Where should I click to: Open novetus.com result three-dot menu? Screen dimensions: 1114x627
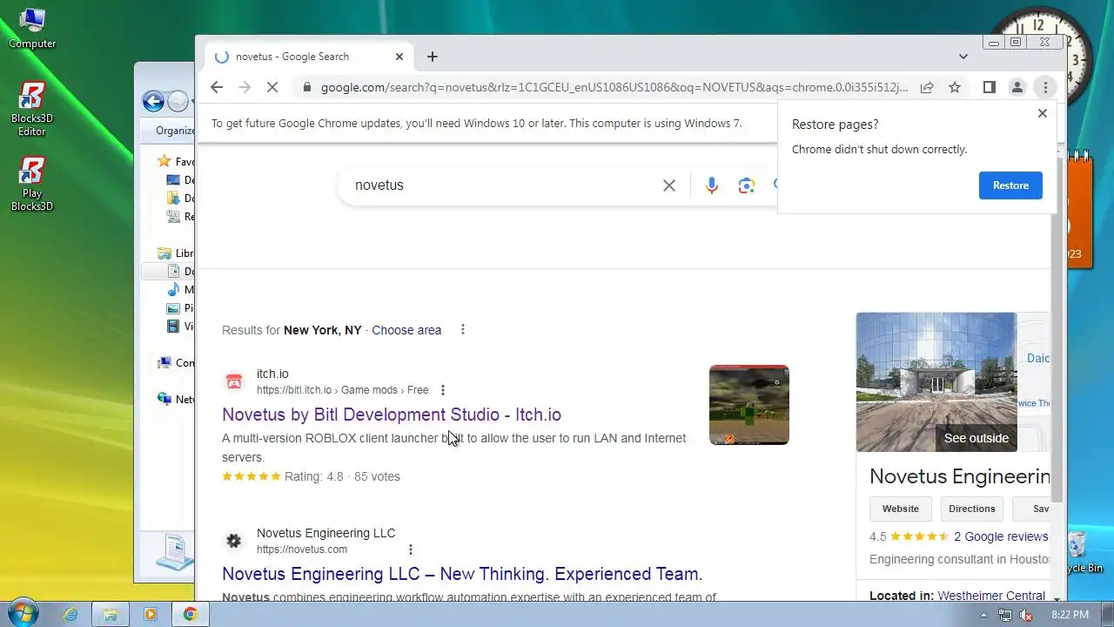pyautogui.click(x=411, y=549)
